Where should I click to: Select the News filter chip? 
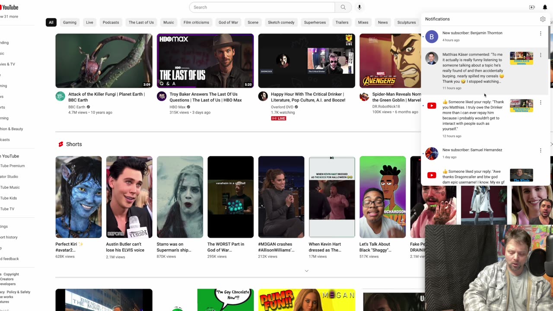(383, 22)
